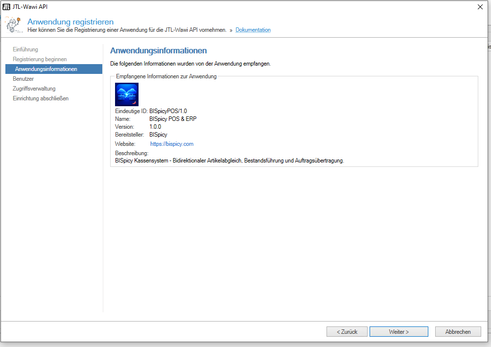Click the name value BISpicy POS & ERP
This screenshot has height=347, width=491.
pyautogui.click(x=173, y=119)
